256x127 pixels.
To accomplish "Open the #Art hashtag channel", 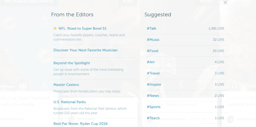I will tap(151, 62).
